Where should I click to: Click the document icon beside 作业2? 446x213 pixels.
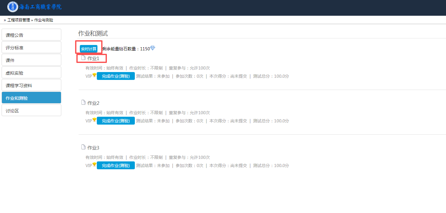point(83,102)
